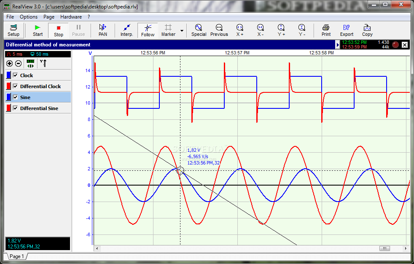Open the ? help menu
Screen dimensions: 414x264
89,17
